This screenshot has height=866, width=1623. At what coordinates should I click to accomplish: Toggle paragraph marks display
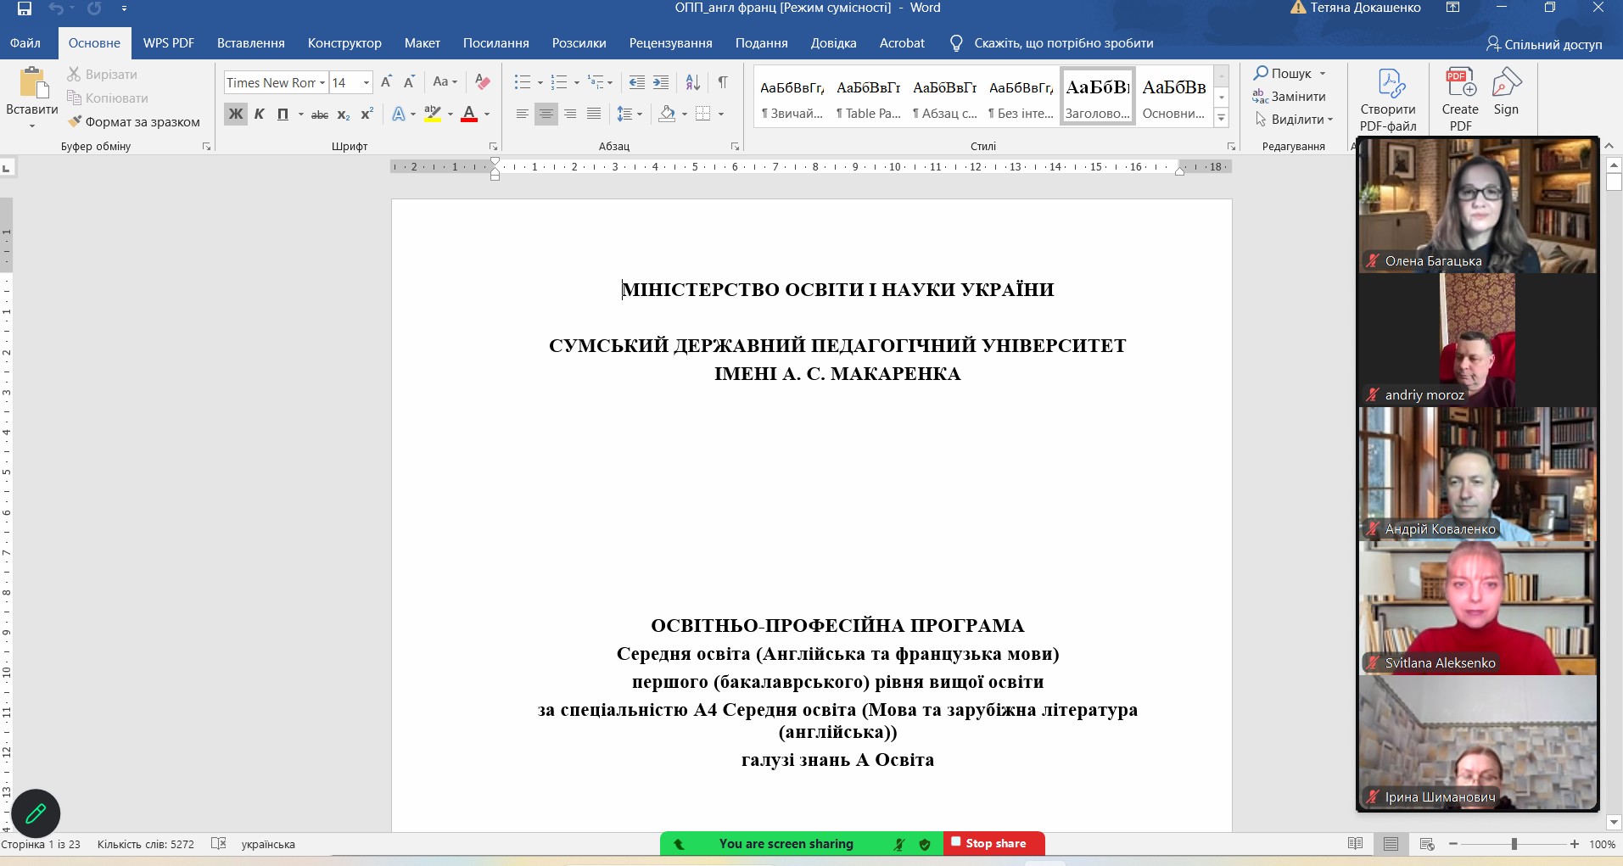click(x=723, y=82)
